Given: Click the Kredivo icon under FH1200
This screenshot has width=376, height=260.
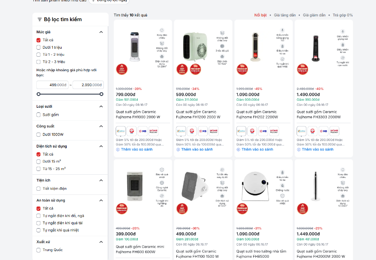Looking at the screenshot, I should pos(181,131).
